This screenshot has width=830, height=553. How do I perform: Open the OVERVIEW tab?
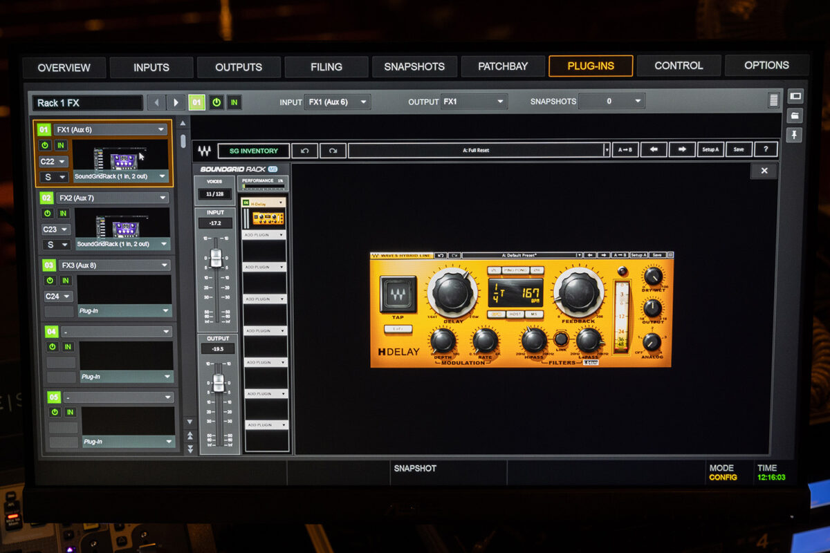click(x=64, y=68)
